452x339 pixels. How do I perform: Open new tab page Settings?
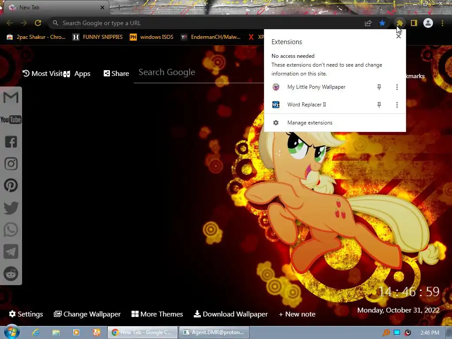pyautogui.click(x=26, y=314)
